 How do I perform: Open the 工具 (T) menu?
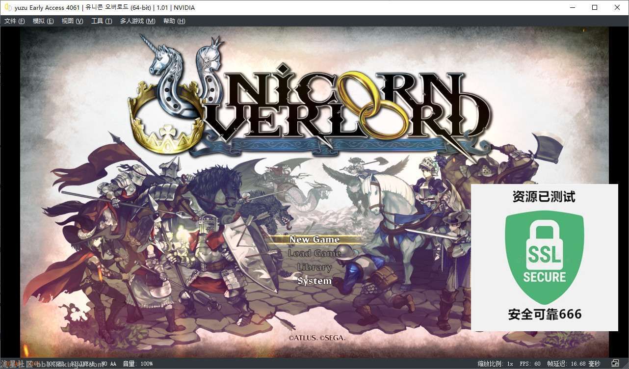point(102,21)
